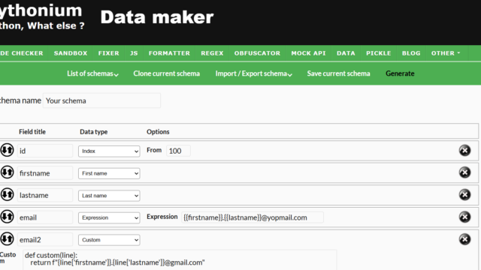This screenshot has height=270, width=481.
Task: Click reorder arrows icon for id row
Action: (x=7, y=150)
